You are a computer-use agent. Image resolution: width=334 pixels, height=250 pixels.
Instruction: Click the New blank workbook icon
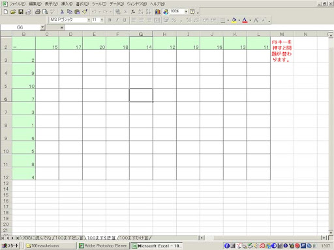click(x=6, y=12)
